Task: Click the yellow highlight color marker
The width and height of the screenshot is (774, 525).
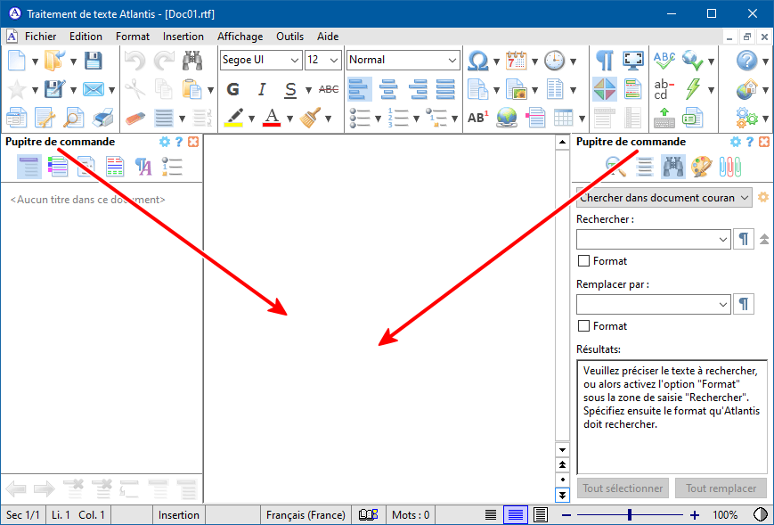Action: [233, 118]
